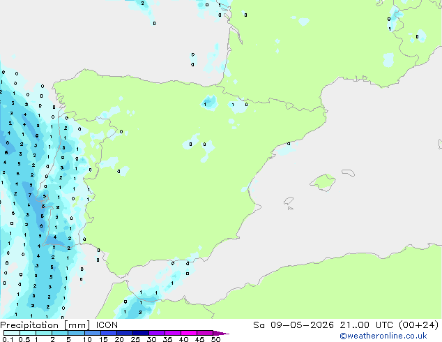Select the 15–20 mm legend swatch
The image size is (442, 342).
(x=108, y=333)
